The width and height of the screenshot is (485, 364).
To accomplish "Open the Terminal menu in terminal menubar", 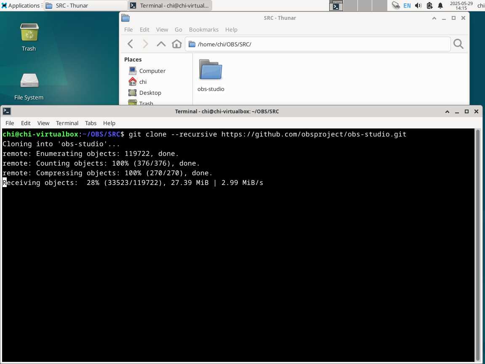I will [x=67, y=123].
